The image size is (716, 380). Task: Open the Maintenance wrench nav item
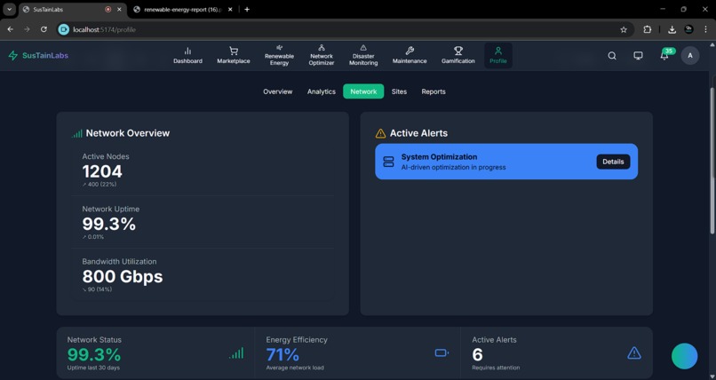click(410, 55)
